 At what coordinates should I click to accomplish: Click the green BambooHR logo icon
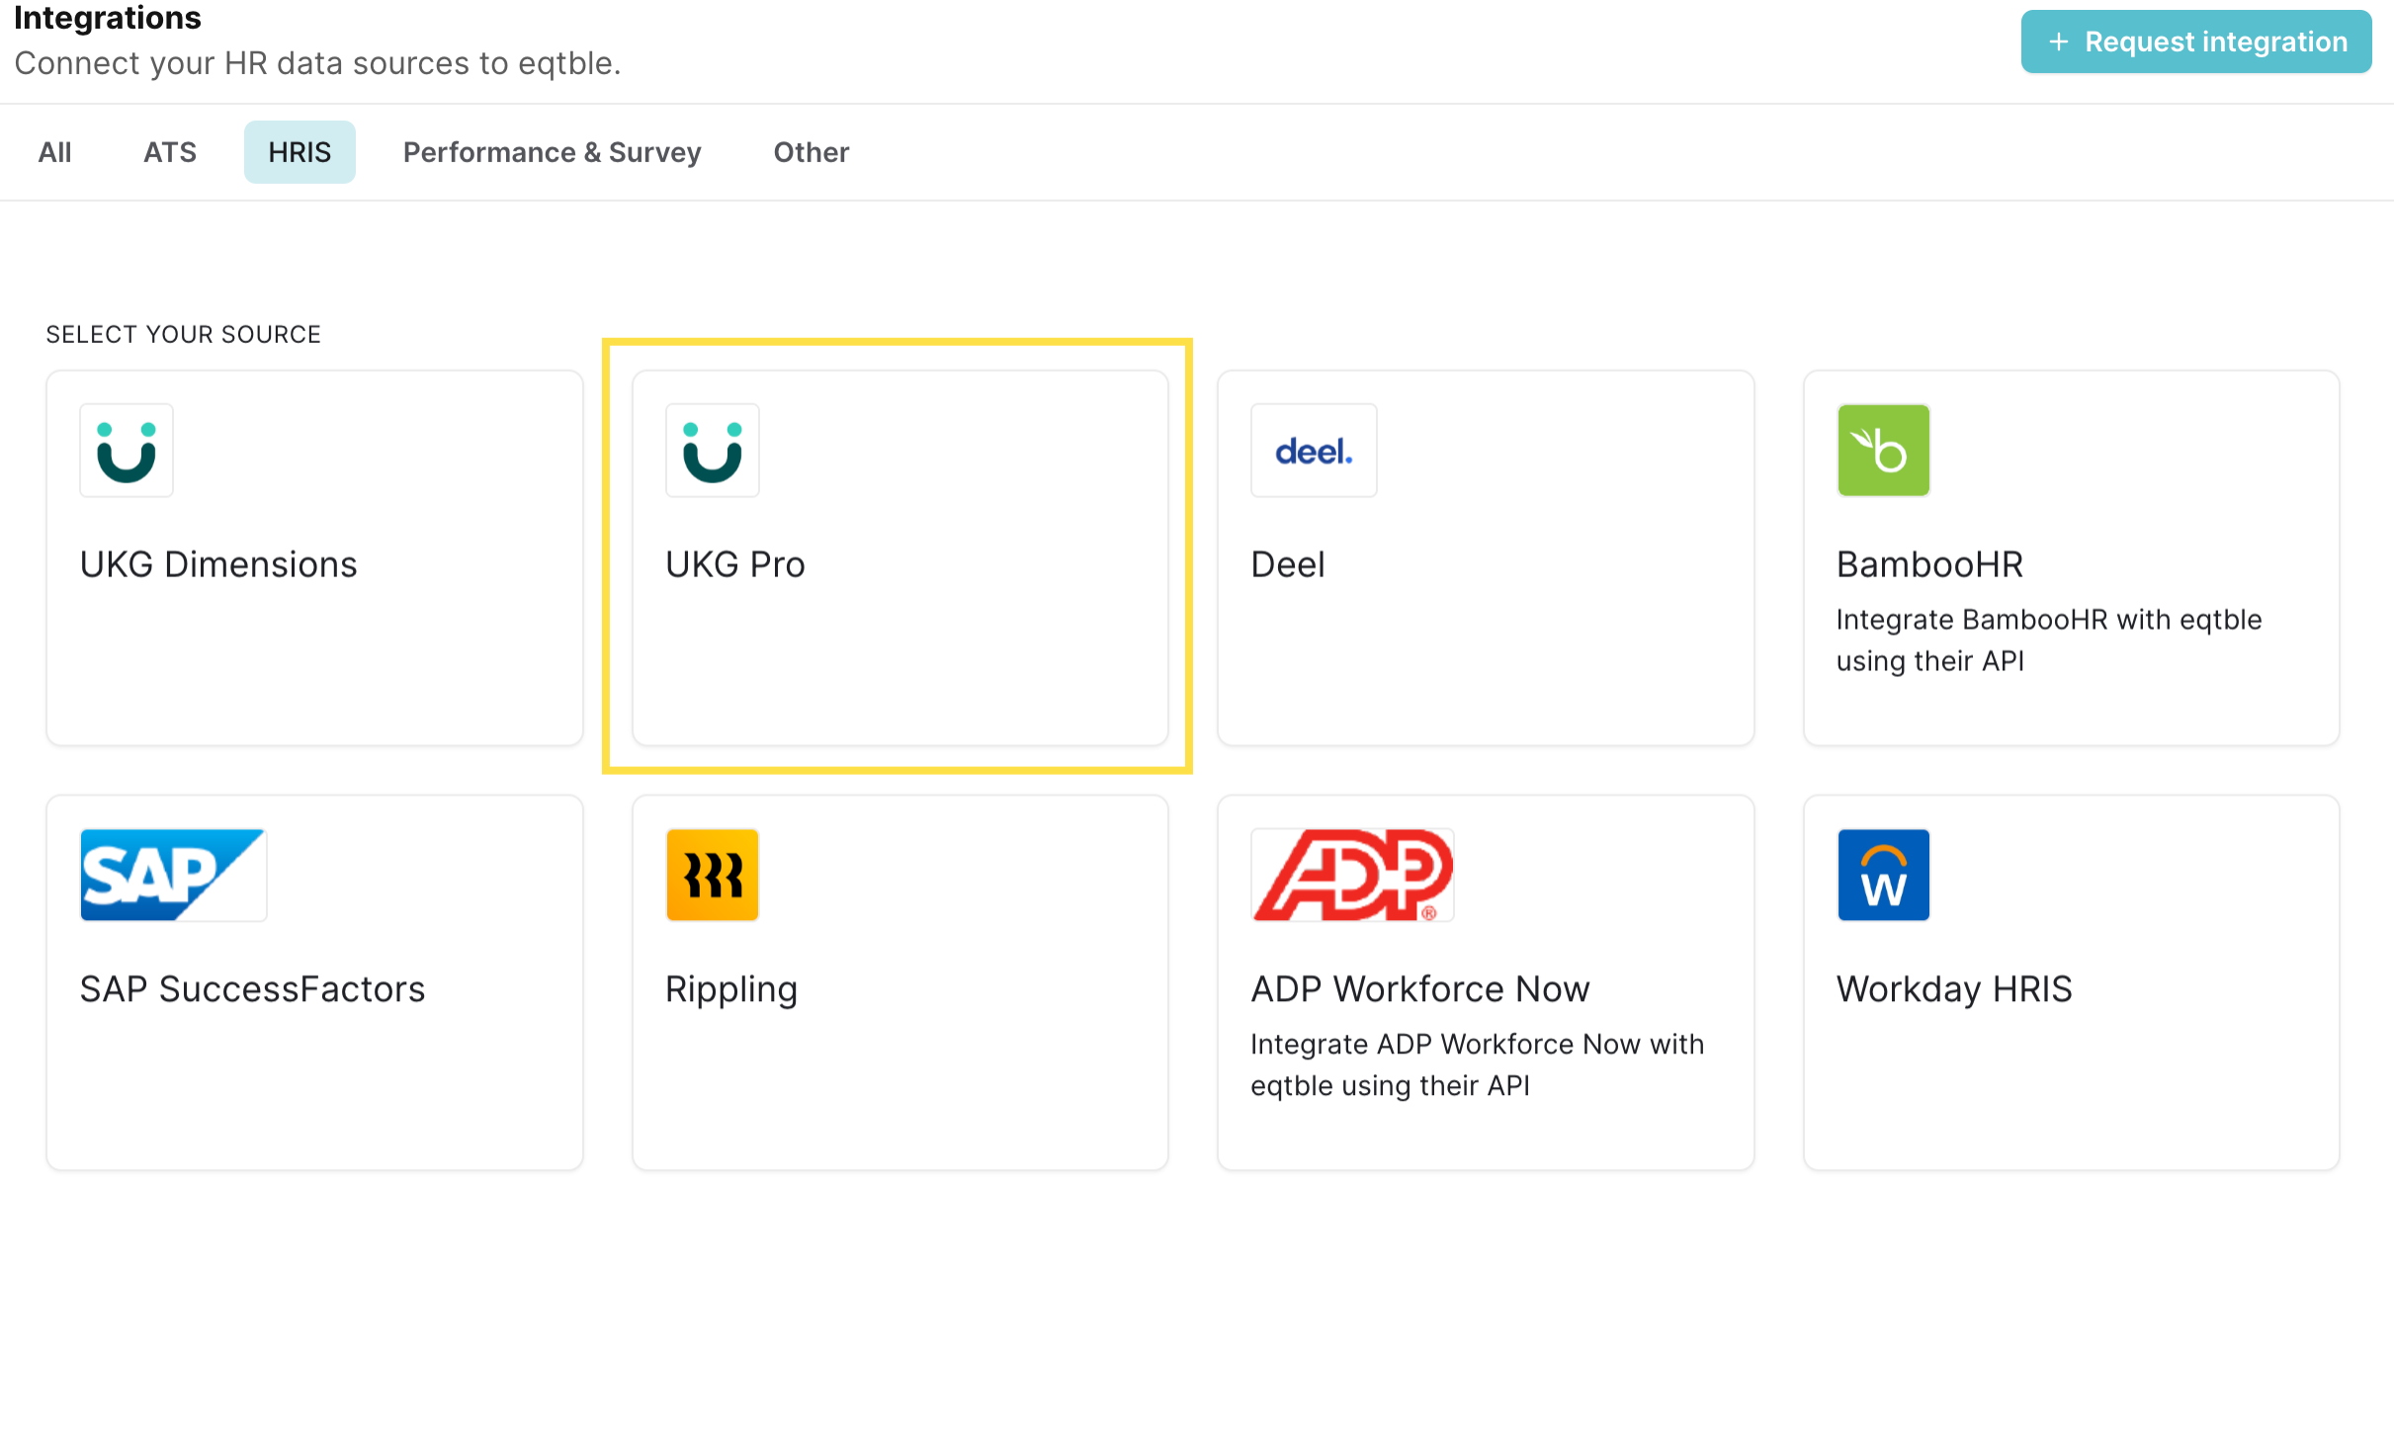(1883, 451)
